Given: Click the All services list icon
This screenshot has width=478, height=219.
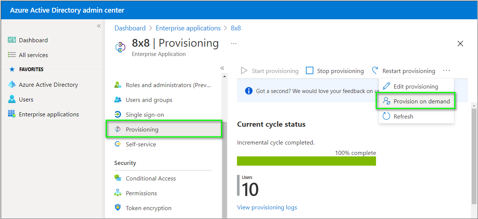Looking at the screenshot, I should click(12, 55).
